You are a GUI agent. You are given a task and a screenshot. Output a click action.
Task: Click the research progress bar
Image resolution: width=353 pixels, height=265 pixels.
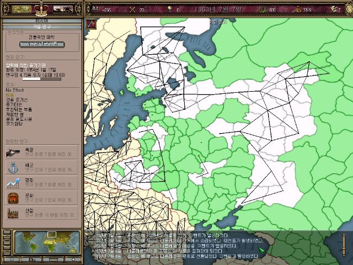coord(42,79)
